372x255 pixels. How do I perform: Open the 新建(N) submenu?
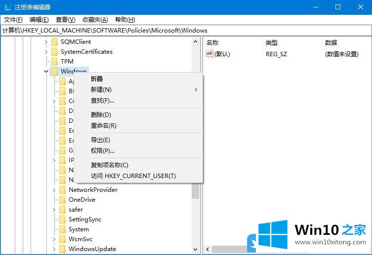(x=138, y=90)
